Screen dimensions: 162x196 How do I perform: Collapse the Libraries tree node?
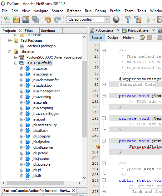click(10, 52)
